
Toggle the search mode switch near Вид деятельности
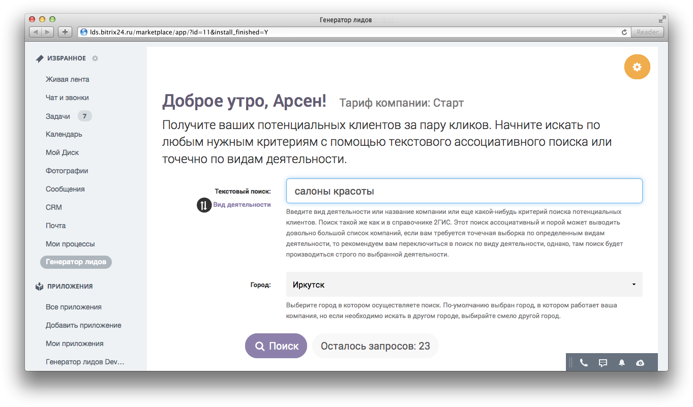click(204, 205)
